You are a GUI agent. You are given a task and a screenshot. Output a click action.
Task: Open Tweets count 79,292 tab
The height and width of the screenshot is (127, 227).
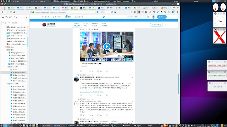click(x=77, y=25)
